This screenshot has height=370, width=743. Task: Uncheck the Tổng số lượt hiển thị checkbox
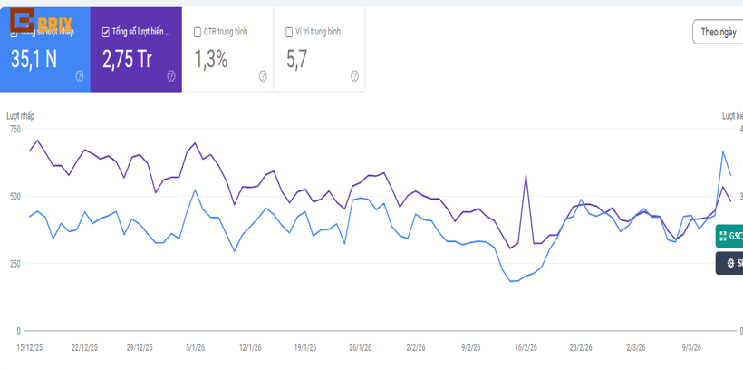click(x=107, y=32)
